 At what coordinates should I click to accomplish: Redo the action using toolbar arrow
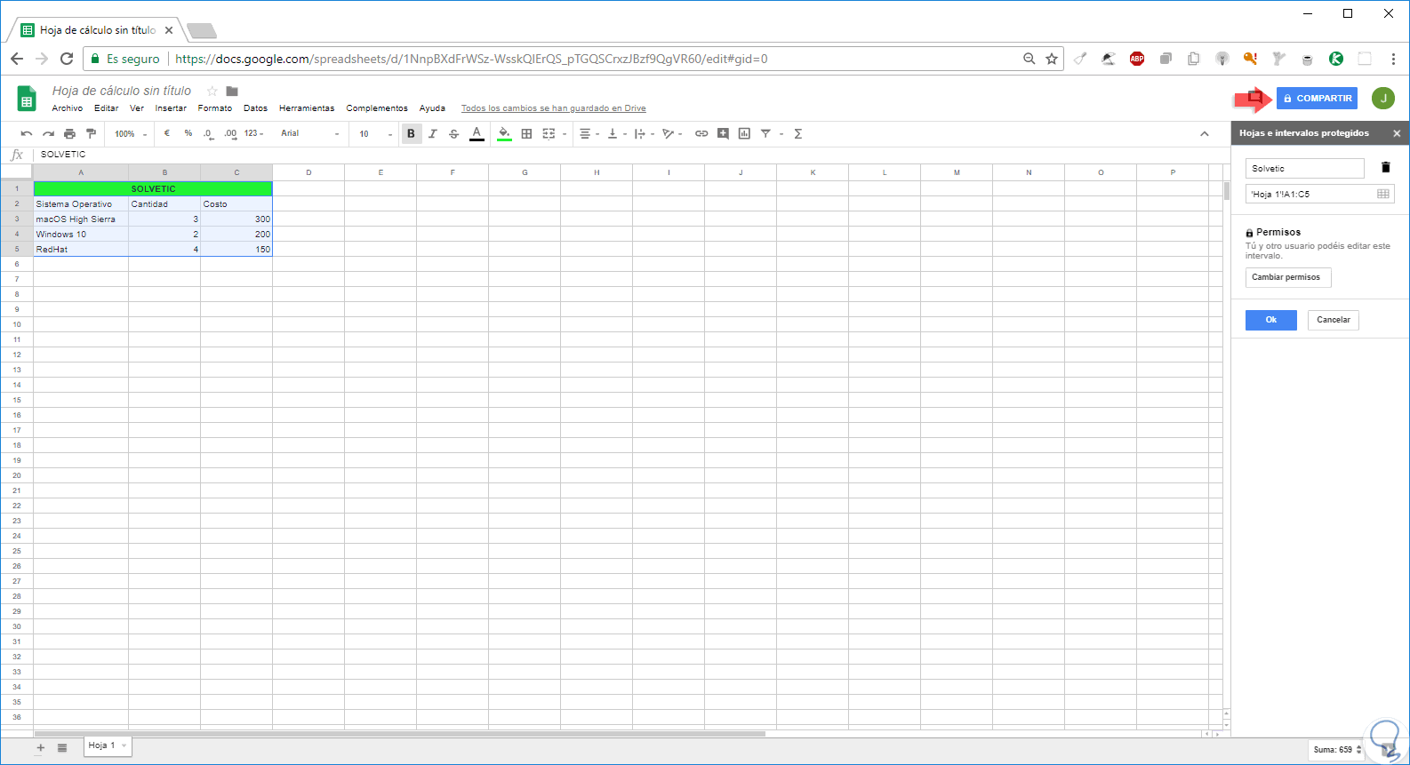coord(48,134)
